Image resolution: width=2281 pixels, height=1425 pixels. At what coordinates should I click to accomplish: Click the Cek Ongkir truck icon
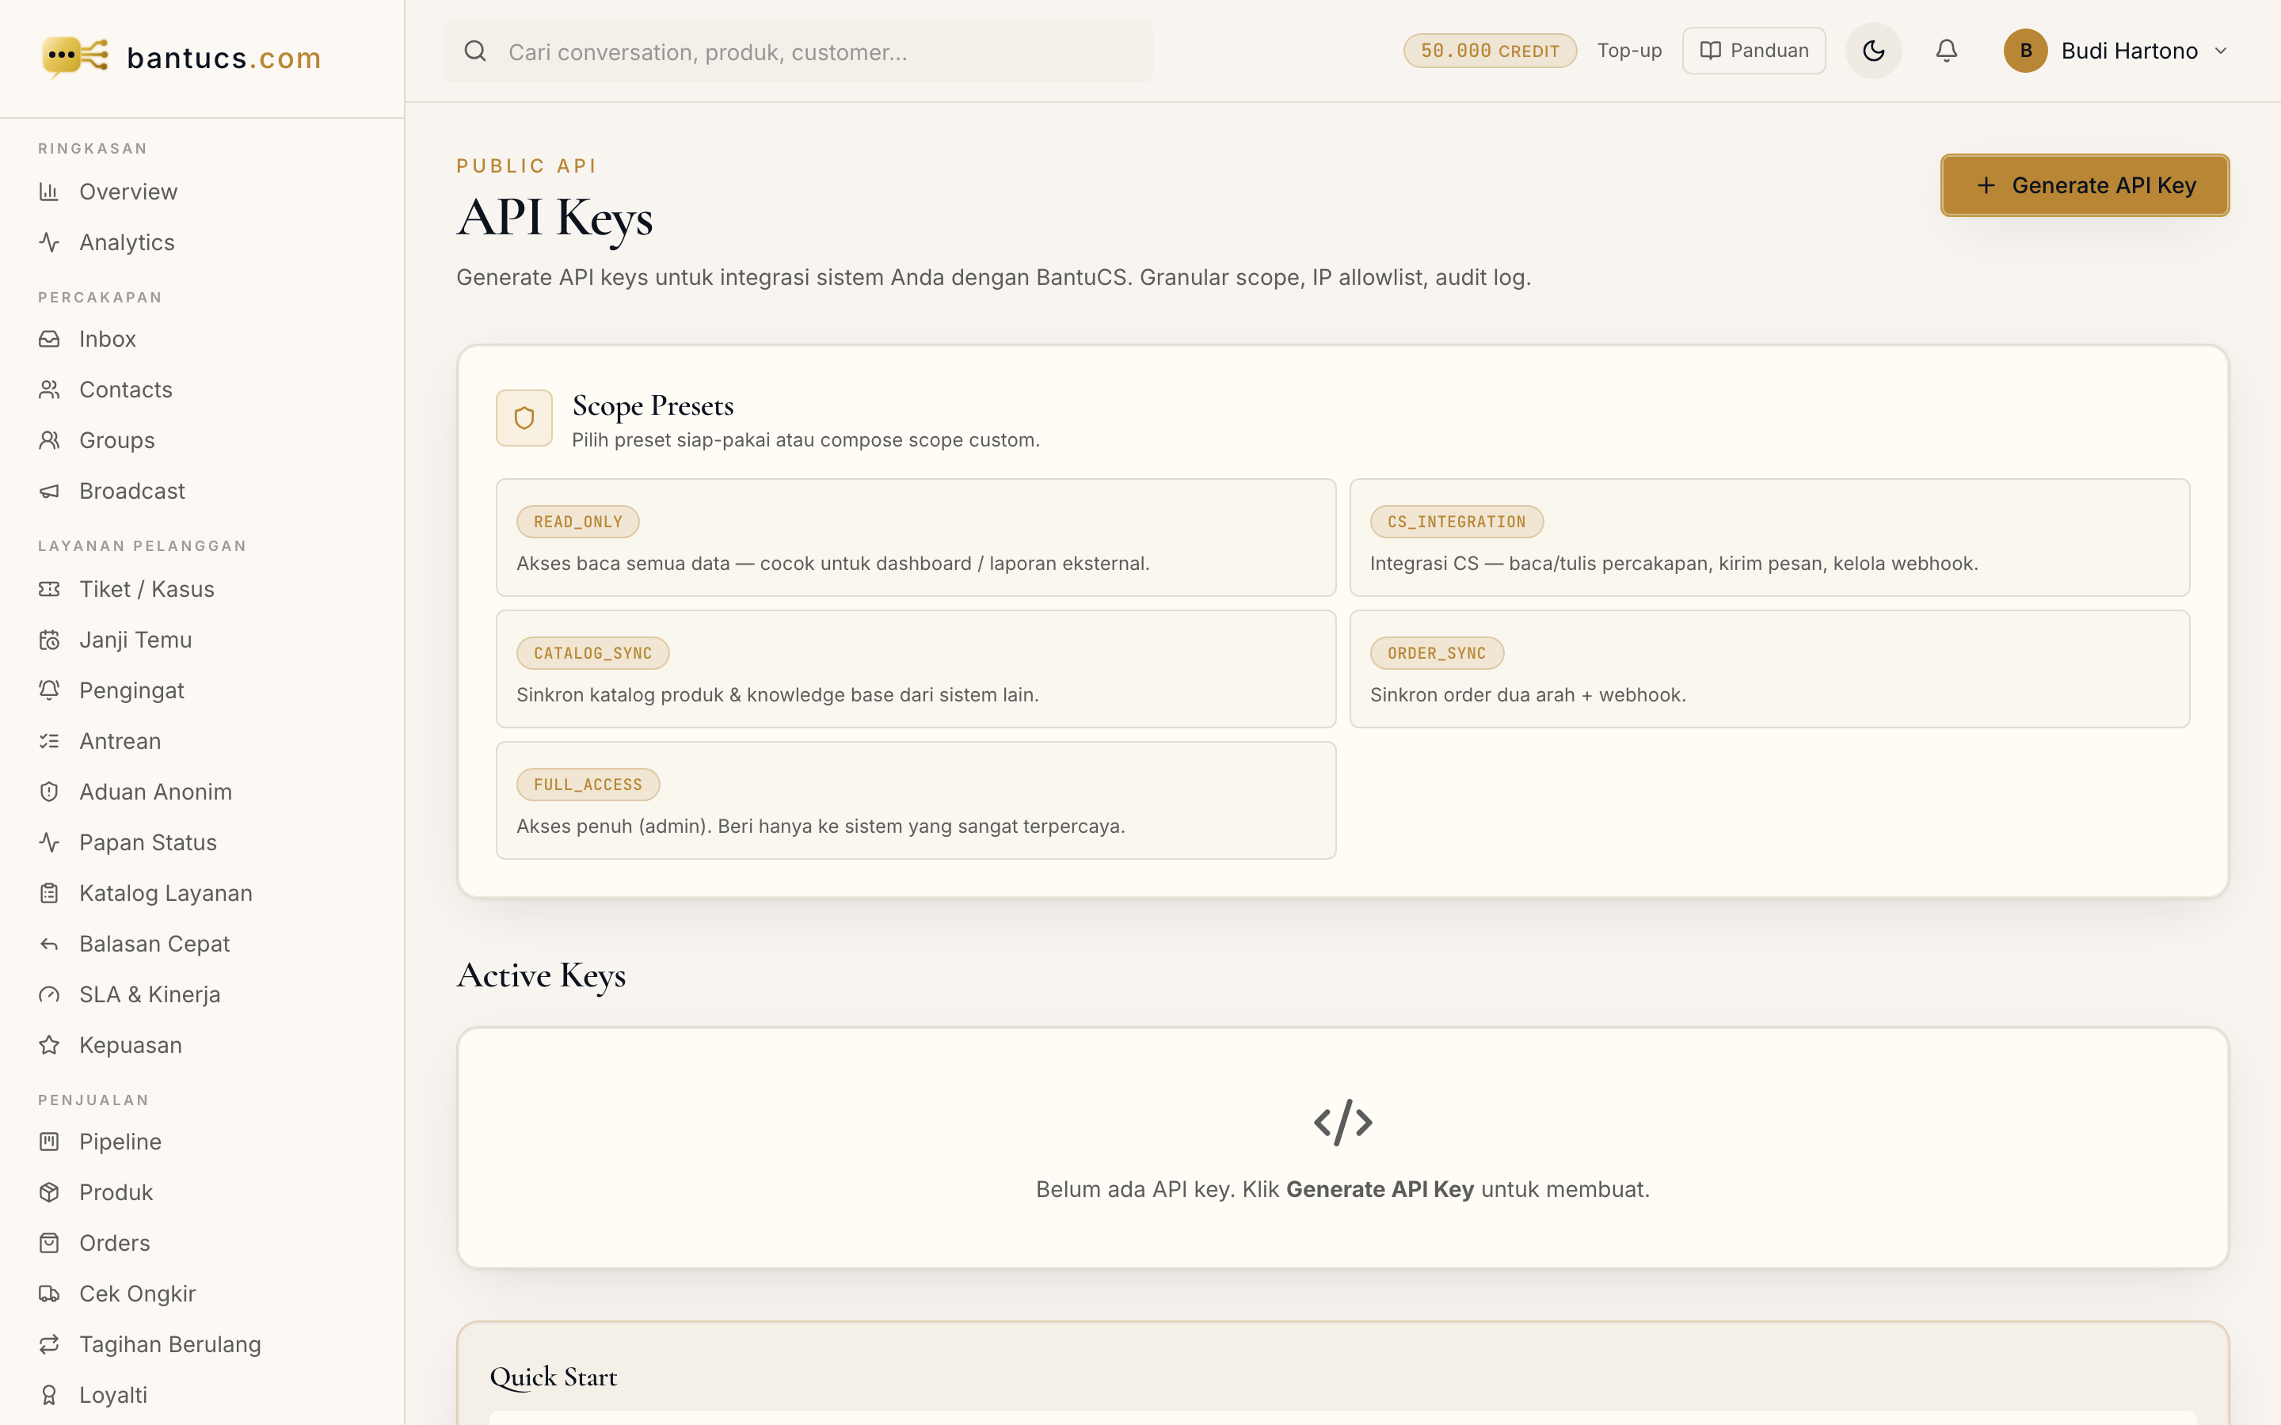point(49,1294)
